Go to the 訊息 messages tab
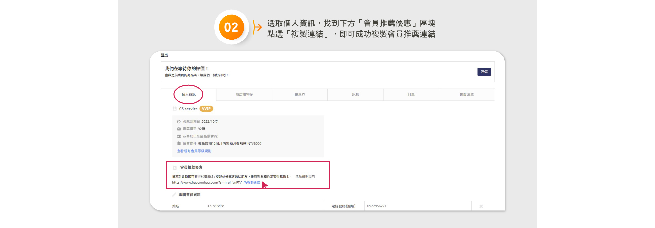Screen dimensions: 655x228 (355, 94)
